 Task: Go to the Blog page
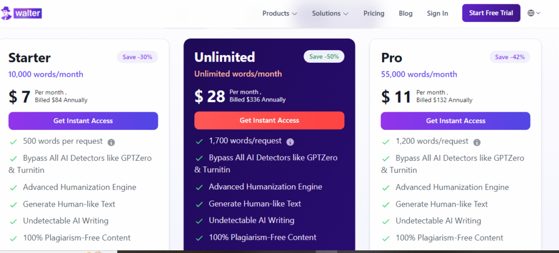point(406,14)
